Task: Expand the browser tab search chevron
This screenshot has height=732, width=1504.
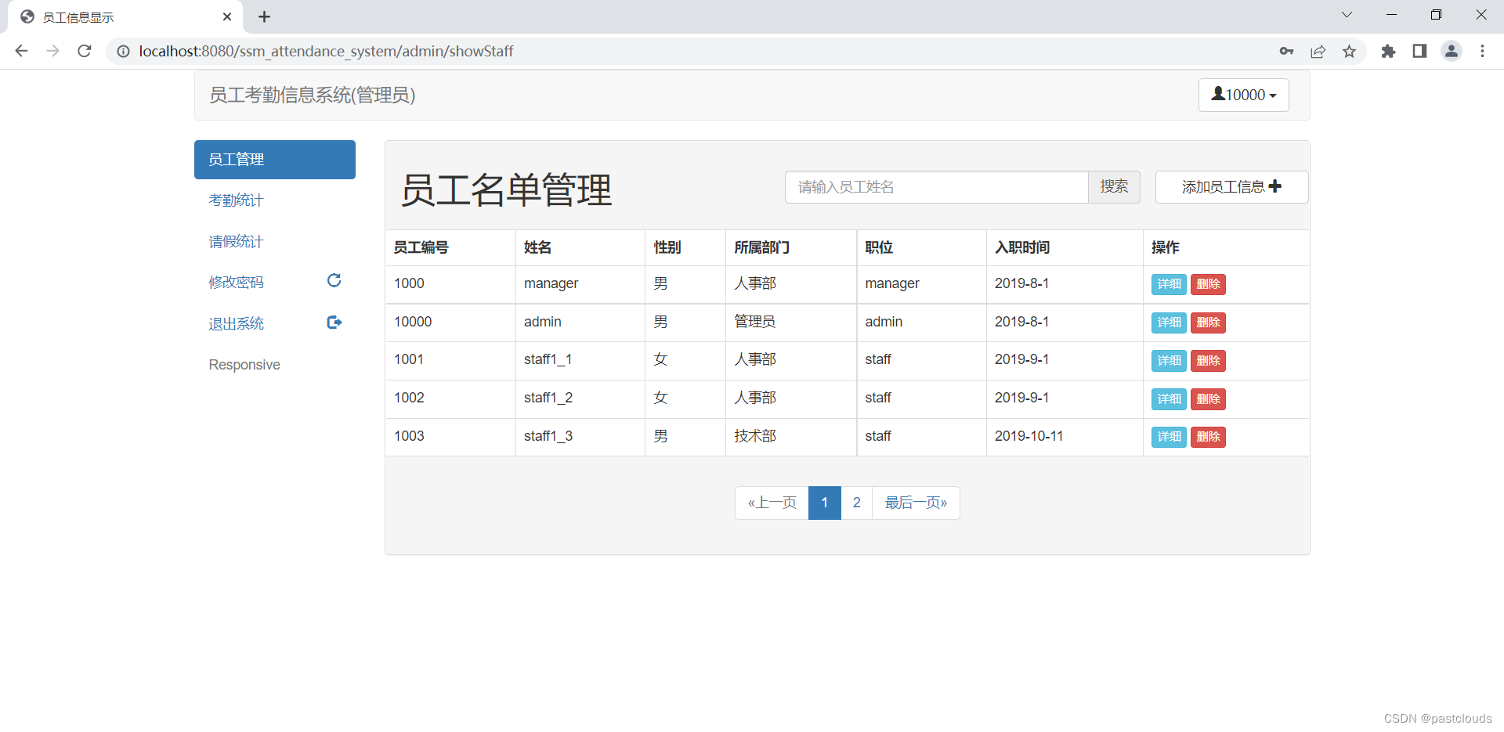Action: (x=1347, y=14)
